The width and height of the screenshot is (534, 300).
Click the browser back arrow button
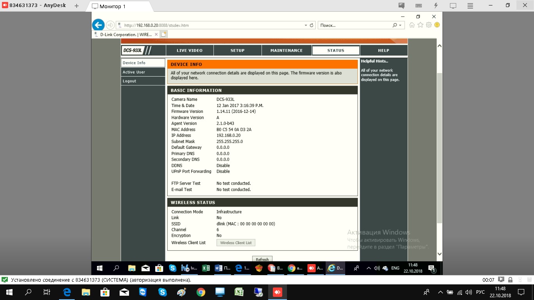coord(98,25)
